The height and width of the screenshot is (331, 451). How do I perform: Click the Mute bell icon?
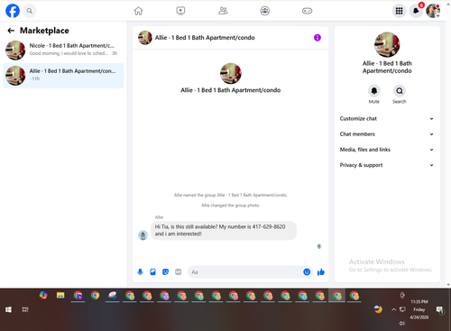tap(374, 90)
